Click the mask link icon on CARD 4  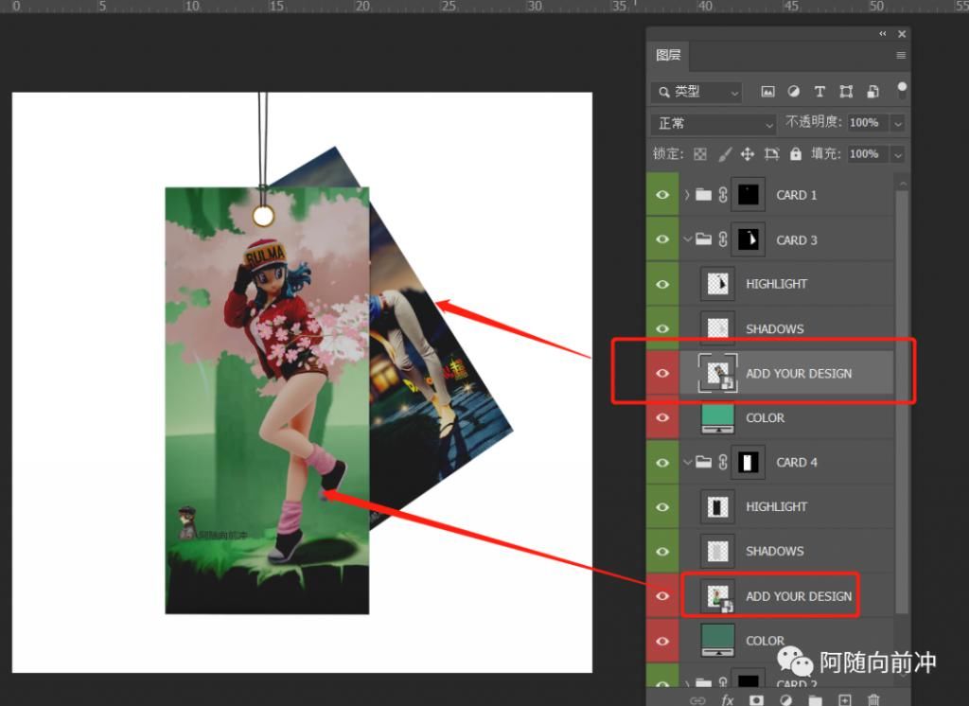tap(722, 463)
